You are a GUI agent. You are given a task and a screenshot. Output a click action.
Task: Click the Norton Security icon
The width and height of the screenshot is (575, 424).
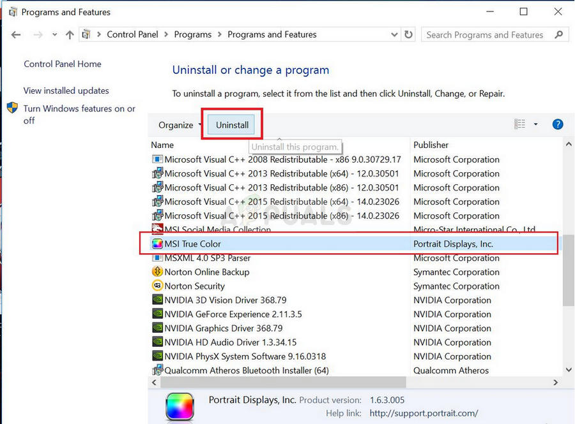[157, 286]
